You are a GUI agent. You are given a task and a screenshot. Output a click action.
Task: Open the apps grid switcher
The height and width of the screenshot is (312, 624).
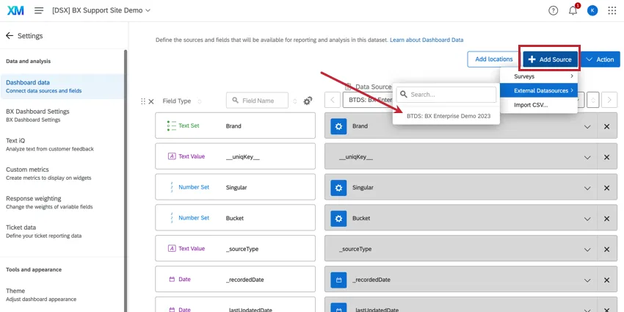612,10
